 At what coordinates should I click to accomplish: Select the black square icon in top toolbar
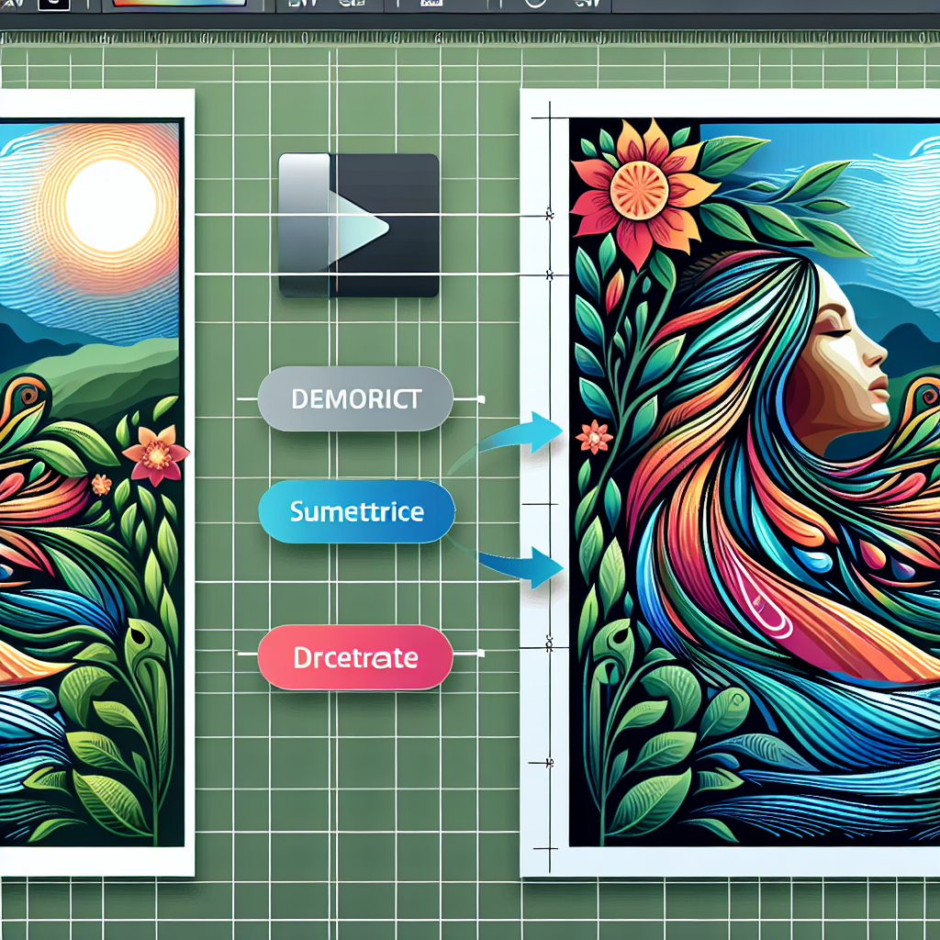point(54,4)
